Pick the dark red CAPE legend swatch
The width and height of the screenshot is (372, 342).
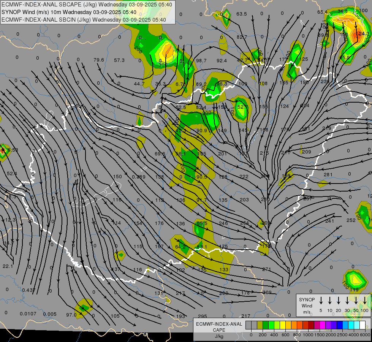311,325
